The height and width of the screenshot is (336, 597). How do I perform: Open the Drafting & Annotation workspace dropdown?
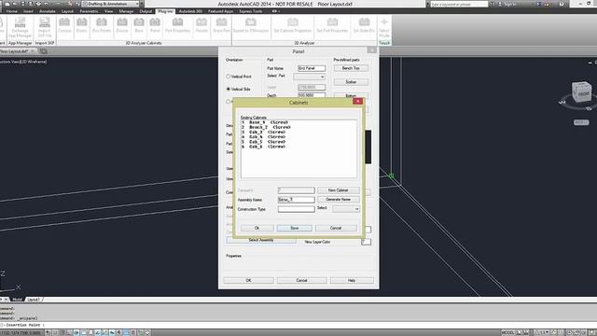click(x=111, y=4)
